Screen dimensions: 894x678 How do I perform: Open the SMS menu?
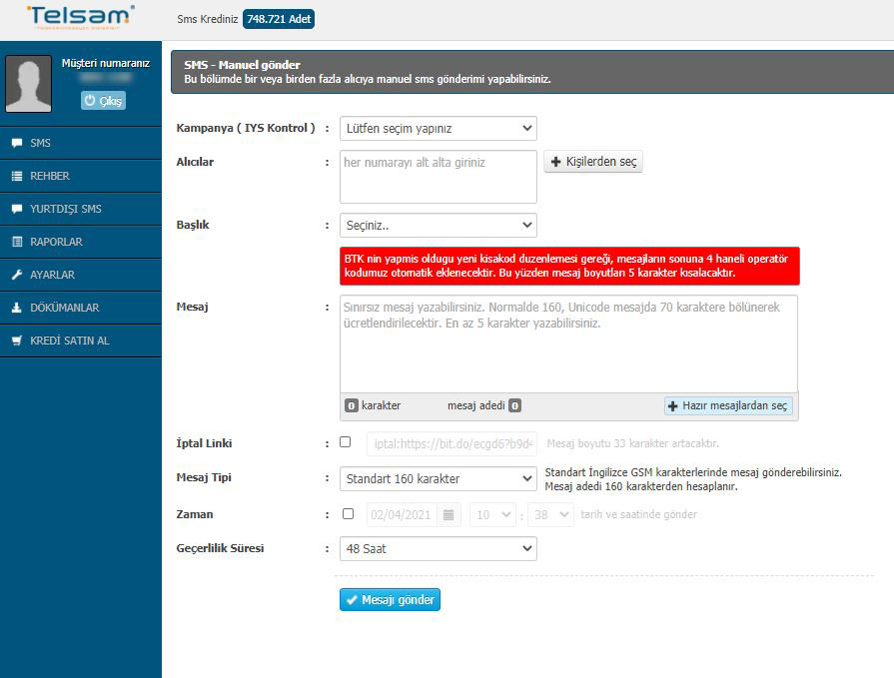point(81,143)
